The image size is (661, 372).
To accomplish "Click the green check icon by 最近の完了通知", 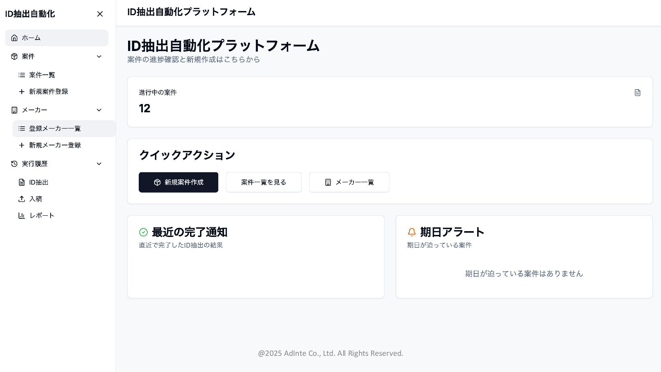I will click(144, 232).
